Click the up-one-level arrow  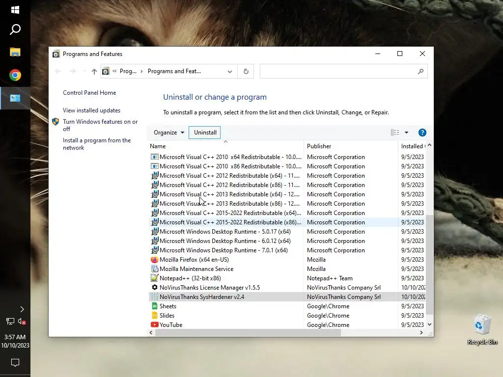(x=94, y=72)
